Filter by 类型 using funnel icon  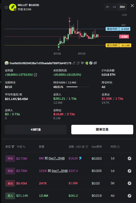[13, 147]
